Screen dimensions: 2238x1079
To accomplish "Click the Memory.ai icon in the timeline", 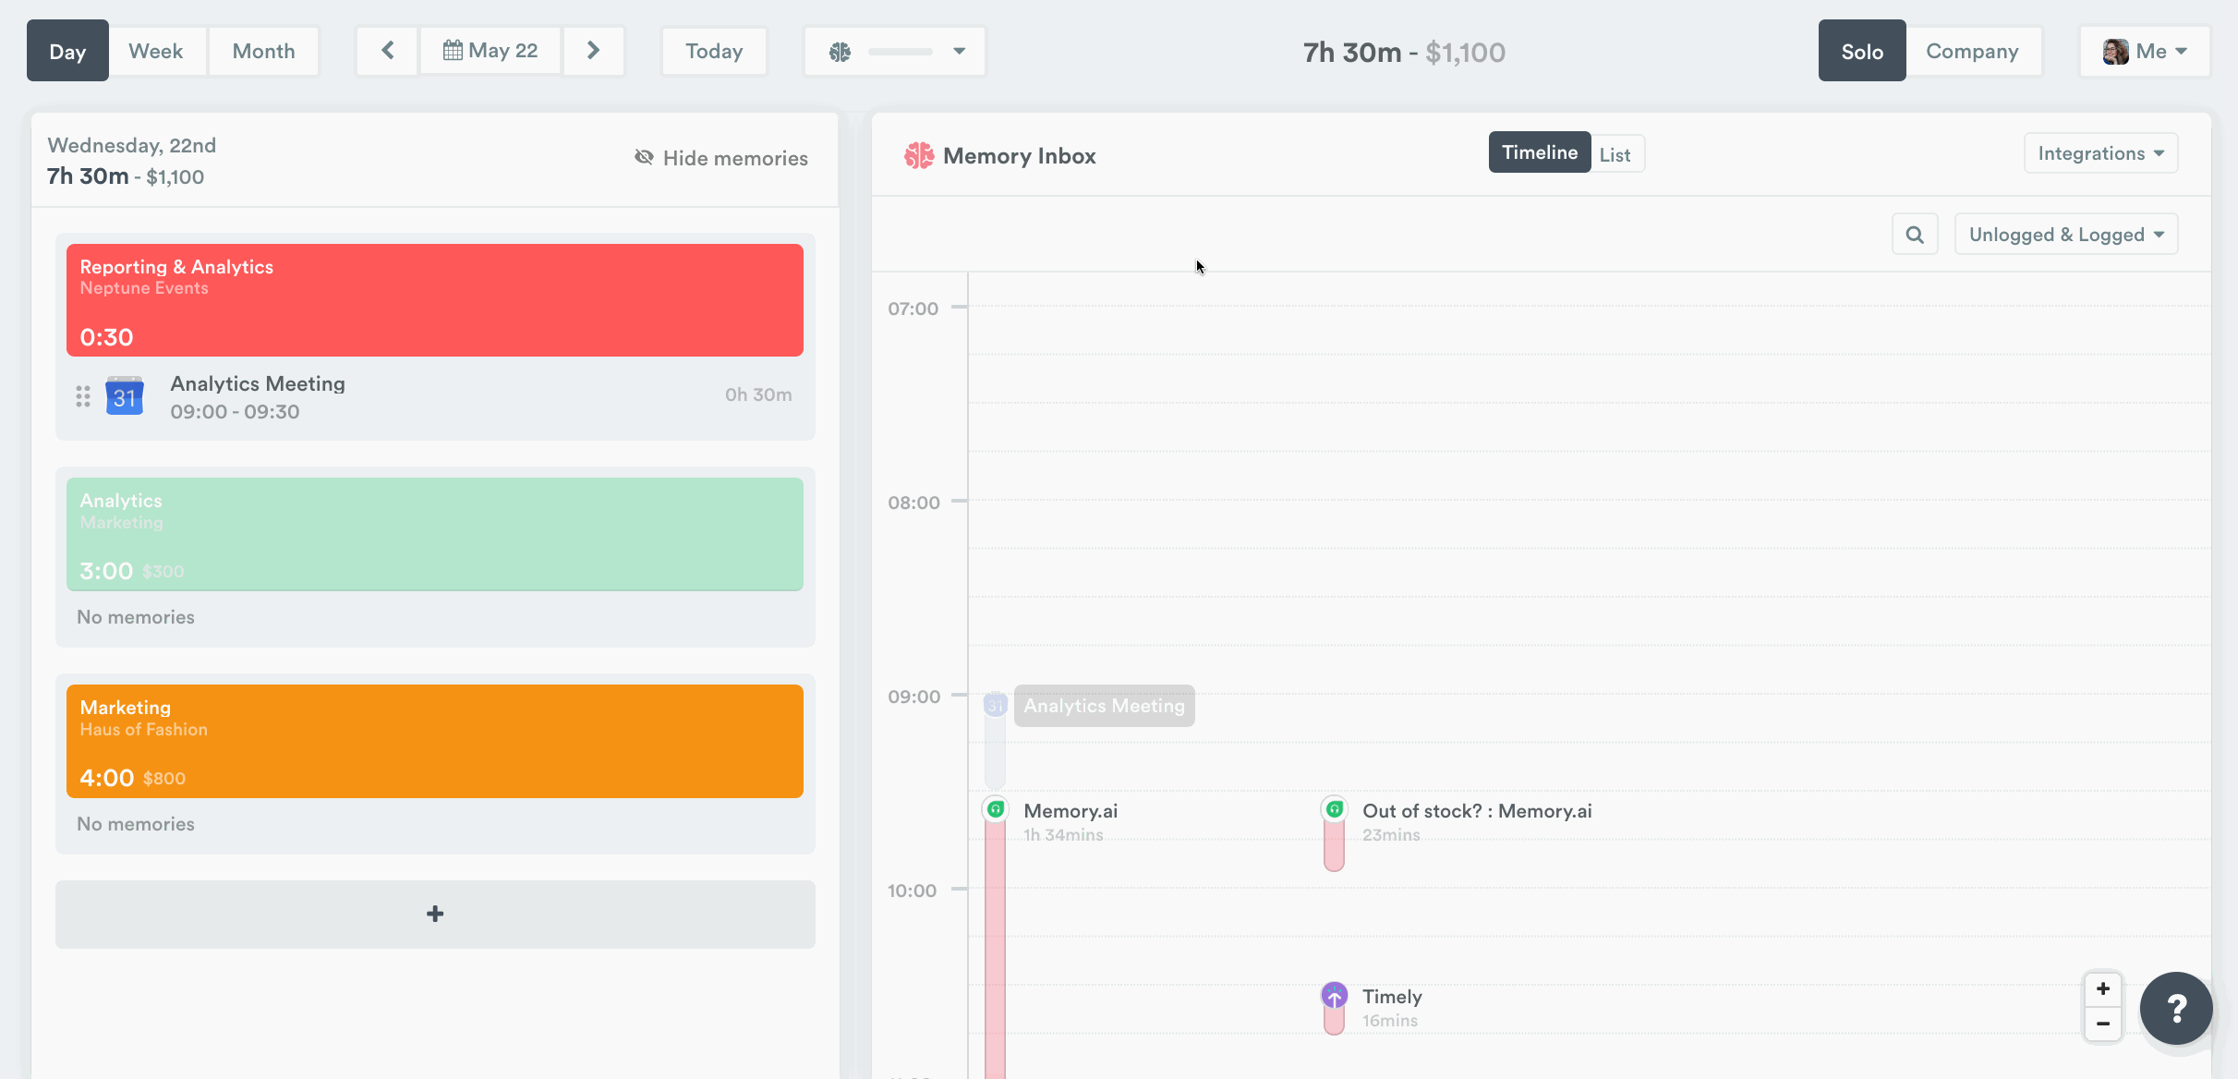I will coord(996,806).
